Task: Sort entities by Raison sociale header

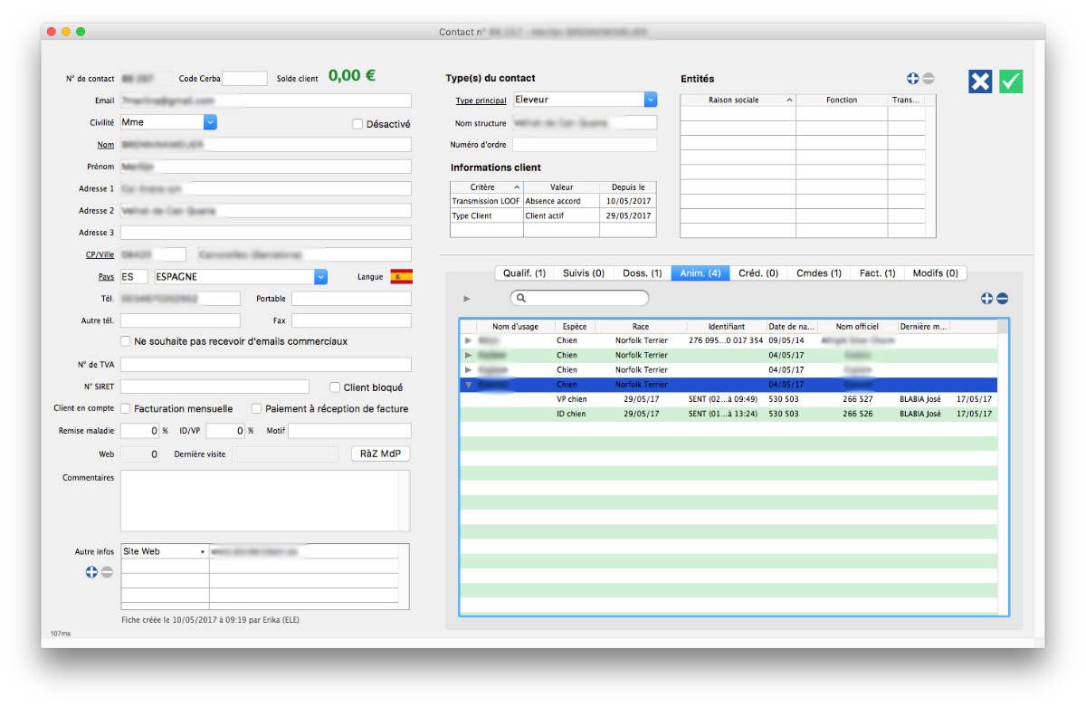Action: click(x=738, y=100)
